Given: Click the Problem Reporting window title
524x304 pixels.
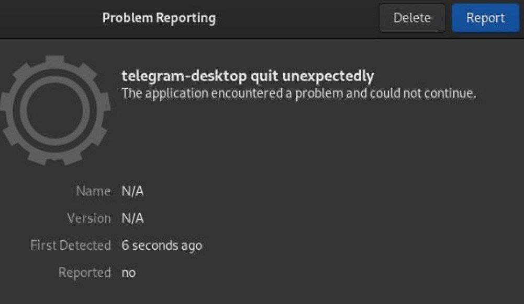Looking at the screenshot, I should pos(159,18).
